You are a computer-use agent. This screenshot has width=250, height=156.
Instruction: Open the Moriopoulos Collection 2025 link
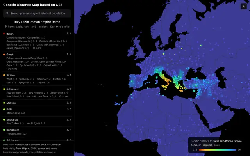pyautogui.click(x=30, y=145)
